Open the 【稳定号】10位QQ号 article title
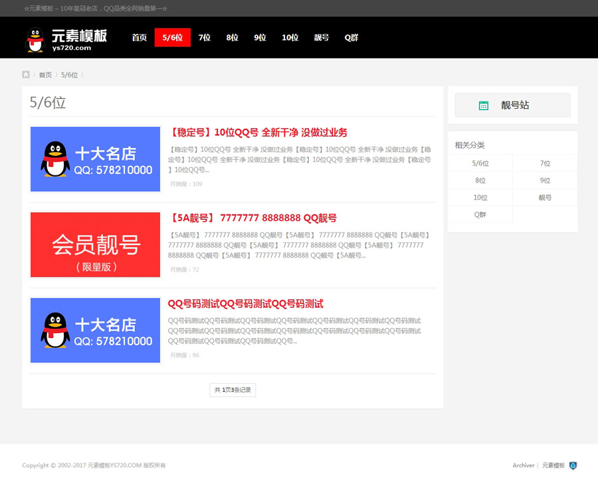The height and width of the screenshot is (496, 598). (x=258, y=132)
